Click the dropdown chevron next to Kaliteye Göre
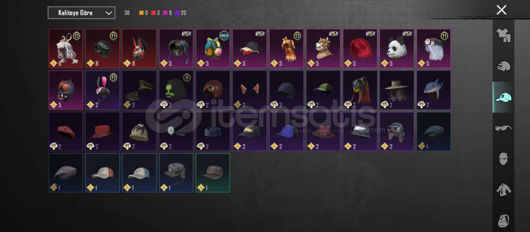The width and height of the screenshot is (530, 232). 108,13
